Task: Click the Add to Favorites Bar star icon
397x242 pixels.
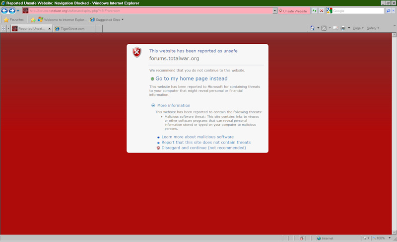Action: 33,19
